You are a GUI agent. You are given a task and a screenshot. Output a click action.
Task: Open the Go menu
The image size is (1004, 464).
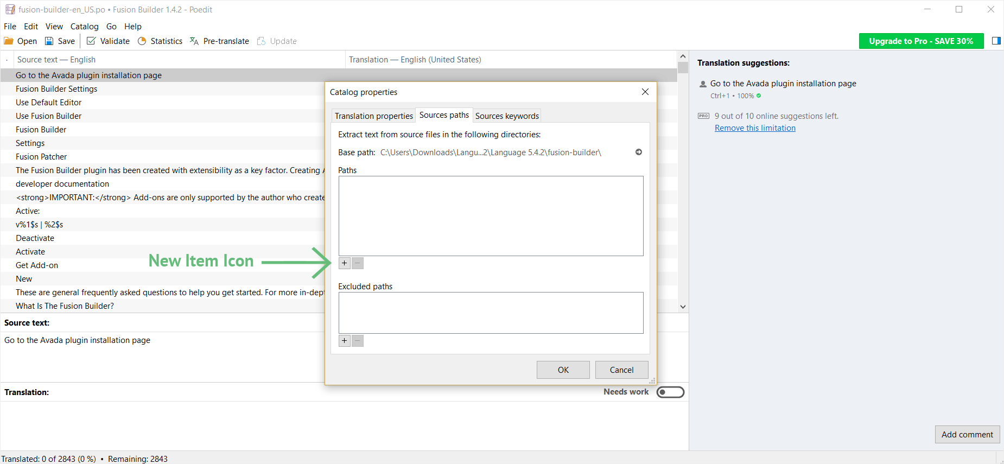111,27
